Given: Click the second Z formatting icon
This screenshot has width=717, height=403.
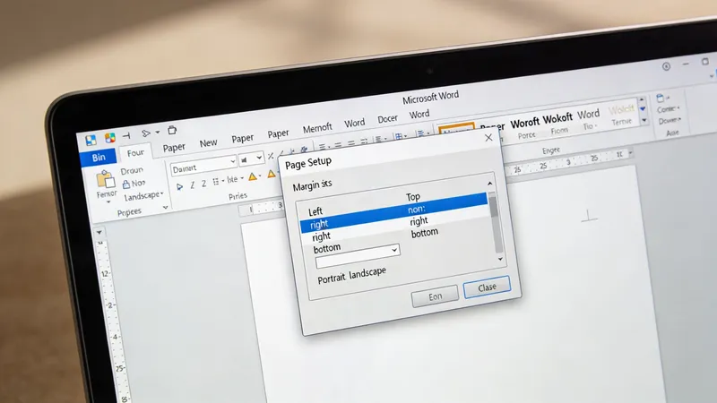Looking at the screenshot, I should pyautogui.click(x=203, y=184).
